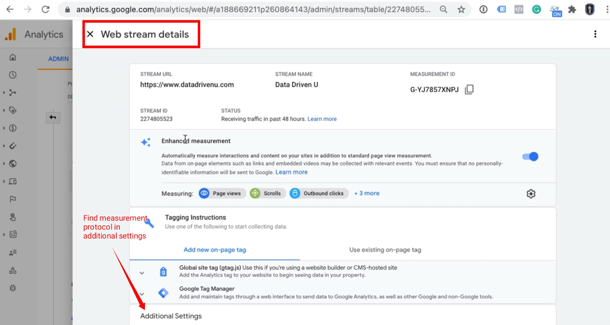Go forward in browser
610x325 pixels.
click(x=28, y=10)
